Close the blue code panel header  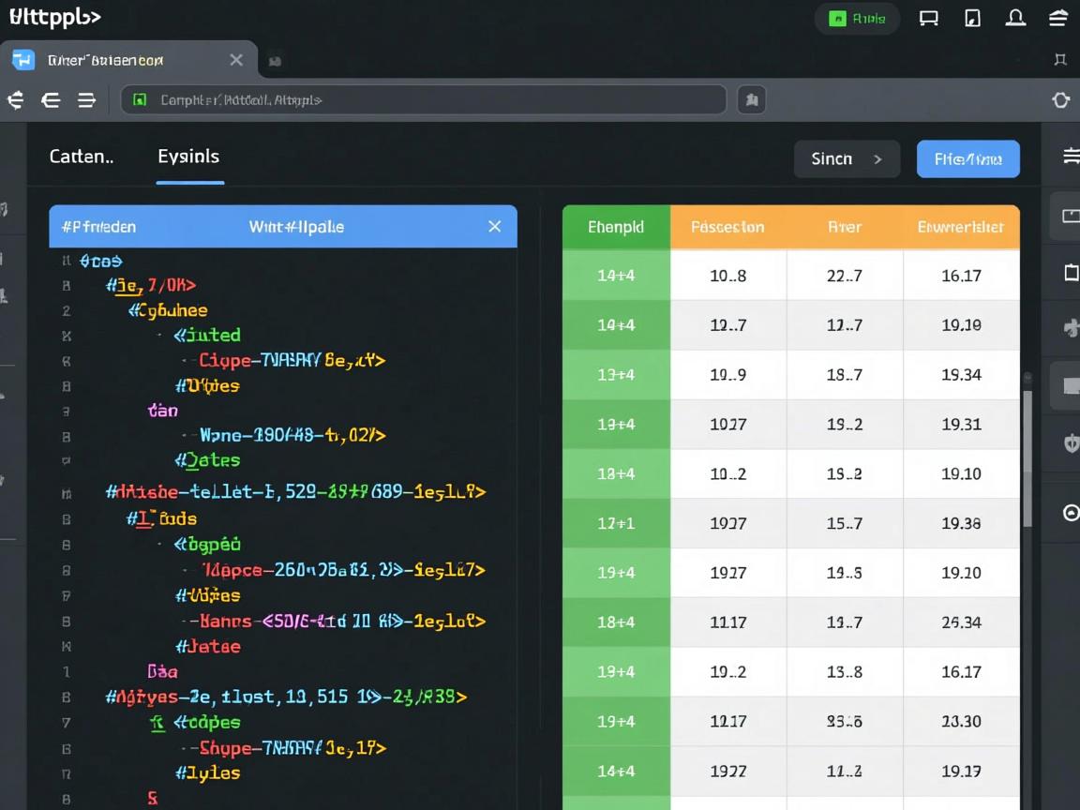point(495,227)
